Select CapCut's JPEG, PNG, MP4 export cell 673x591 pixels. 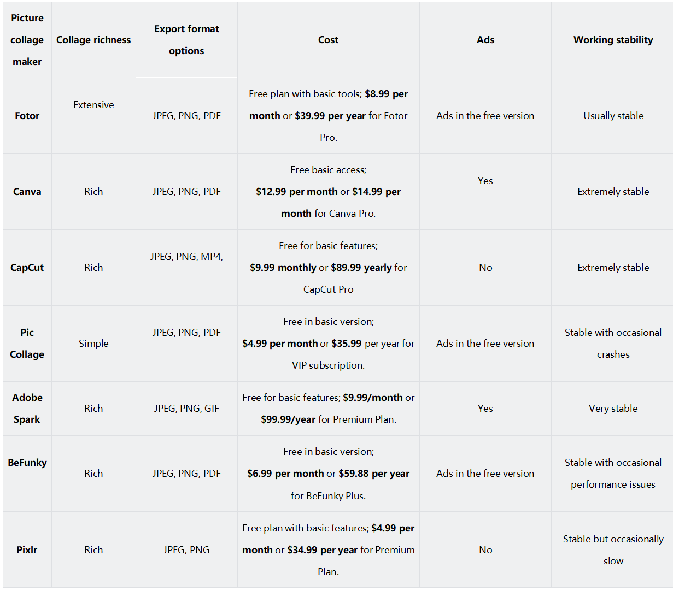coord(186,257)
